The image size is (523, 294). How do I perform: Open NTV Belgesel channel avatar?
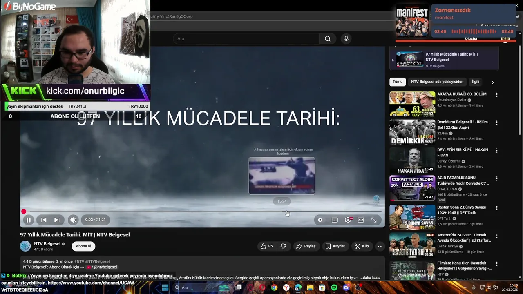tap(25, 246)
